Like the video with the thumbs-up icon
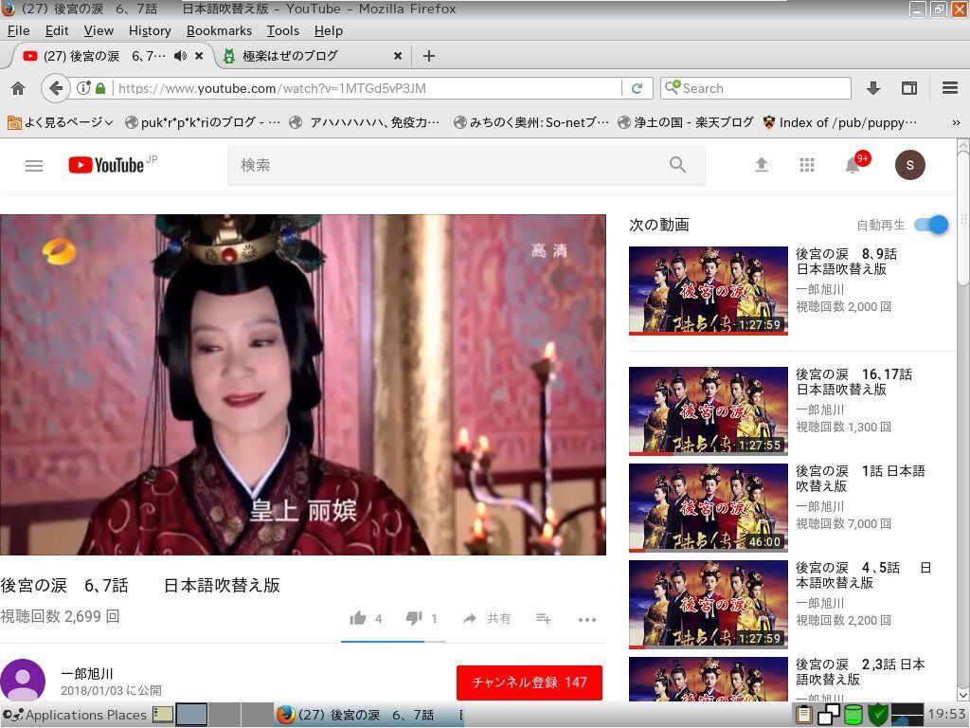 pos(359,617)
